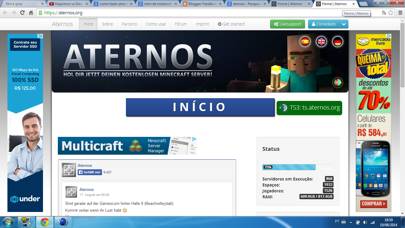Close the 'Nova guia' tab

coord(42,4)
